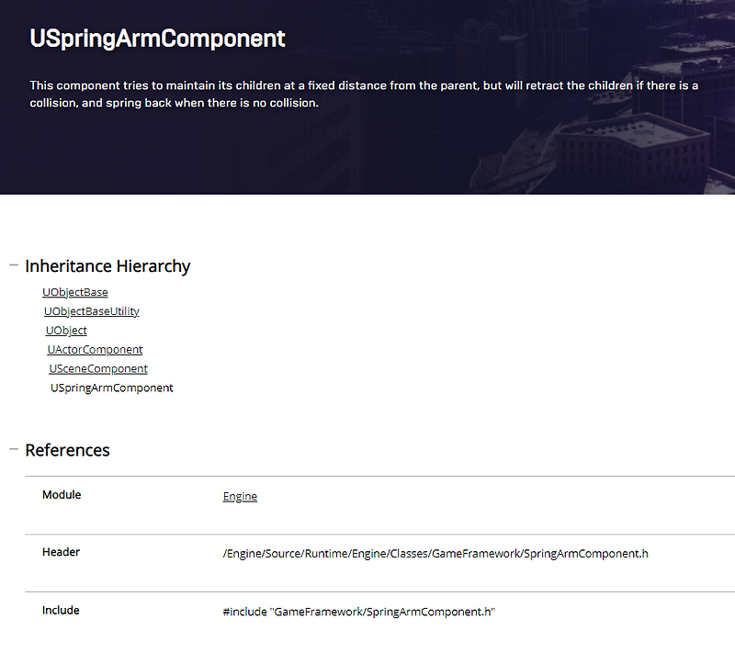Screen dimensions: 735x653
Task: Click the References heading text
Action: (67, 450)
